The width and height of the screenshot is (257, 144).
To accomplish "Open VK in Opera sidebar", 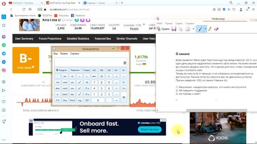I will pos(4,62).
